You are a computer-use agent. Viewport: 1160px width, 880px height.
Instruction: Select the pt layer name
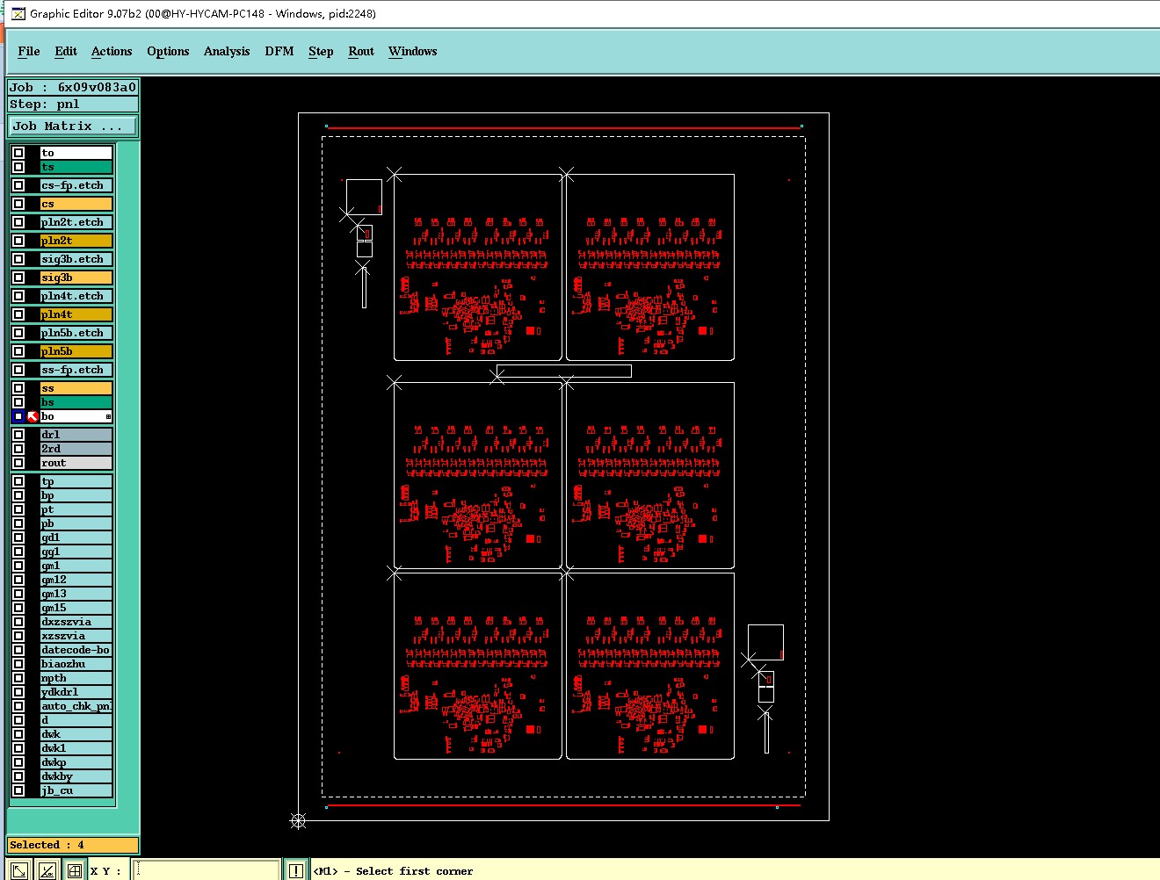(76, 509)
